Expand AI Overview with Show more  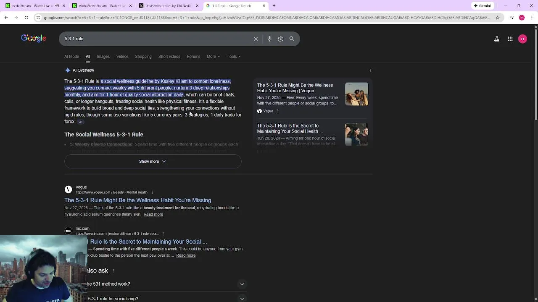coord(153,161)
